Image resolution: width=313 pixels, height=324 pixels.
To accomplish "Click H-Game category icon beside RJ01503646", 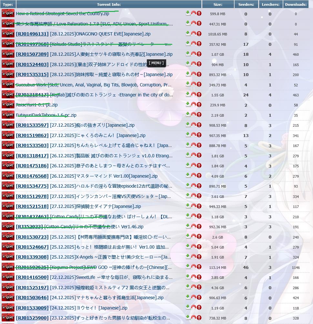I will (8, 298).
